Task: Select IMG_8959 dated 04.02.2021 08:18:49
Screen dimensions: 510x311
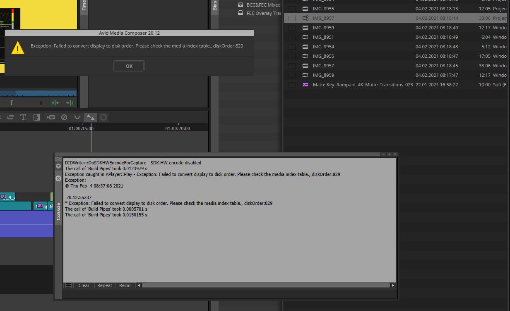Action: point(397,28)
